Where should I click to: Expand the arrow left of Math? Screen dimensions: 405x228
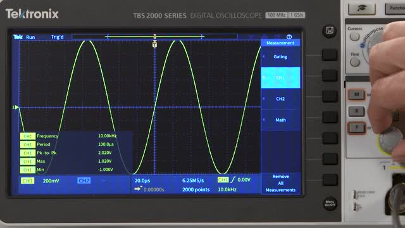click(264, 120)
